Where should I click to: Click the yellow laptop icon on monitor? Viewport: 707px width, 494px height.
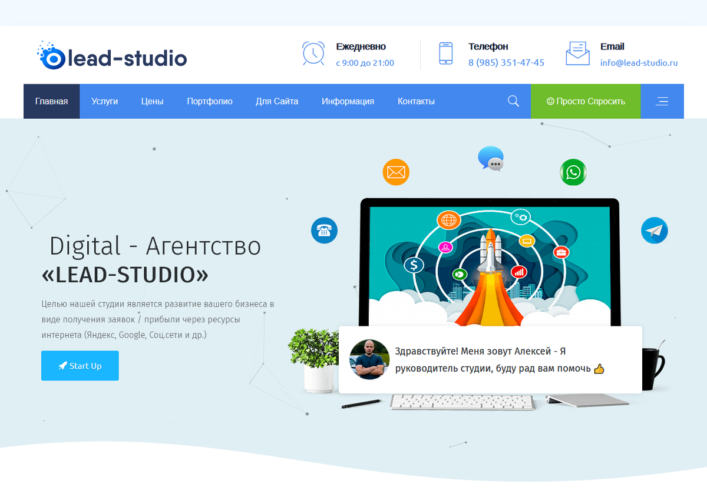(x=526, y=241)
